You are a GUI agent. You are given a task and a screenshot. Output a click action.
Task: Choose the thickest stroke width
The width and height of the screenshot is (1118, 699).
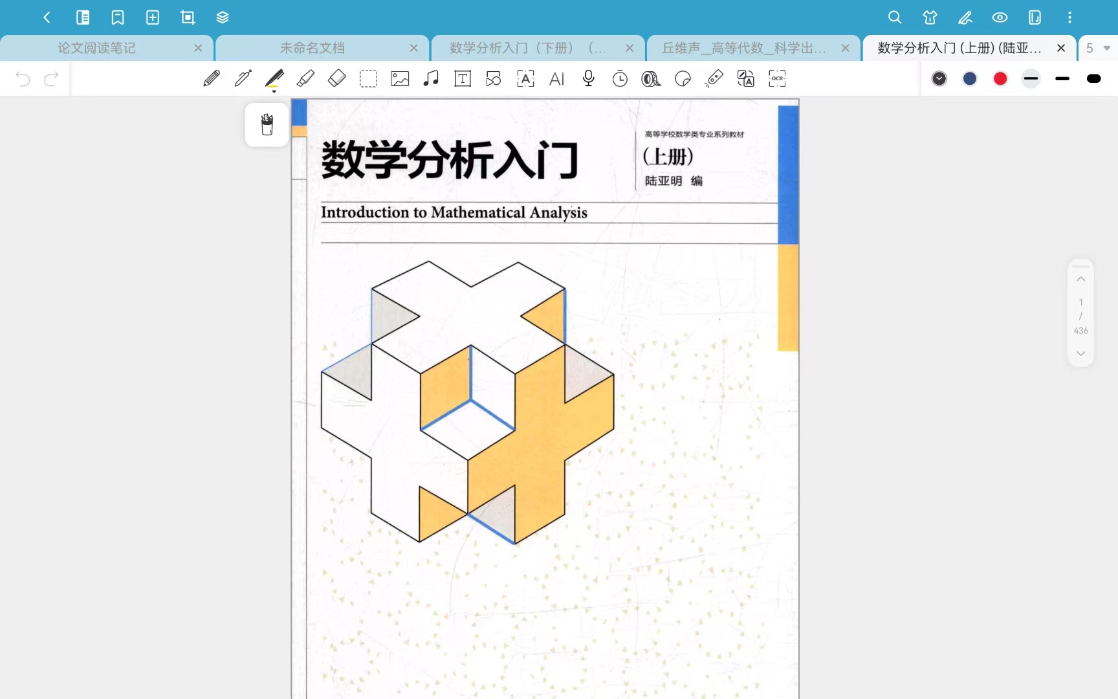pos(1094,78)
